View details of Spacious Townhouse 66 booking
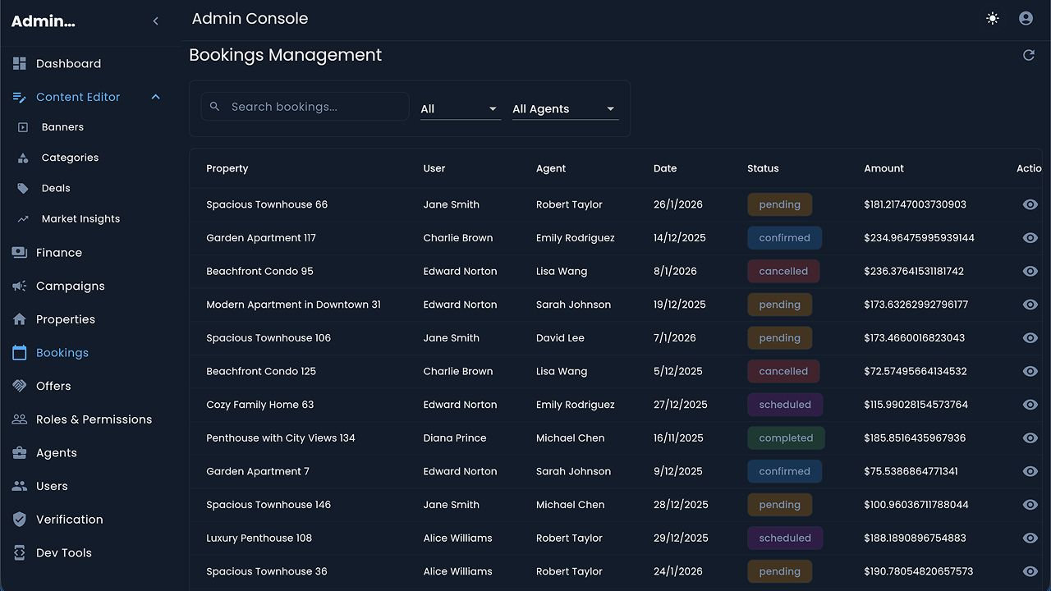This screenshot has width=1051, height=591. coord(1030,204)
